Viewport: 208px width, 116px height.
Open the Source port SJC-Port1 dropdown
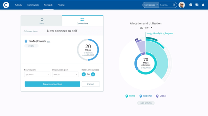[x=37, y=74]
